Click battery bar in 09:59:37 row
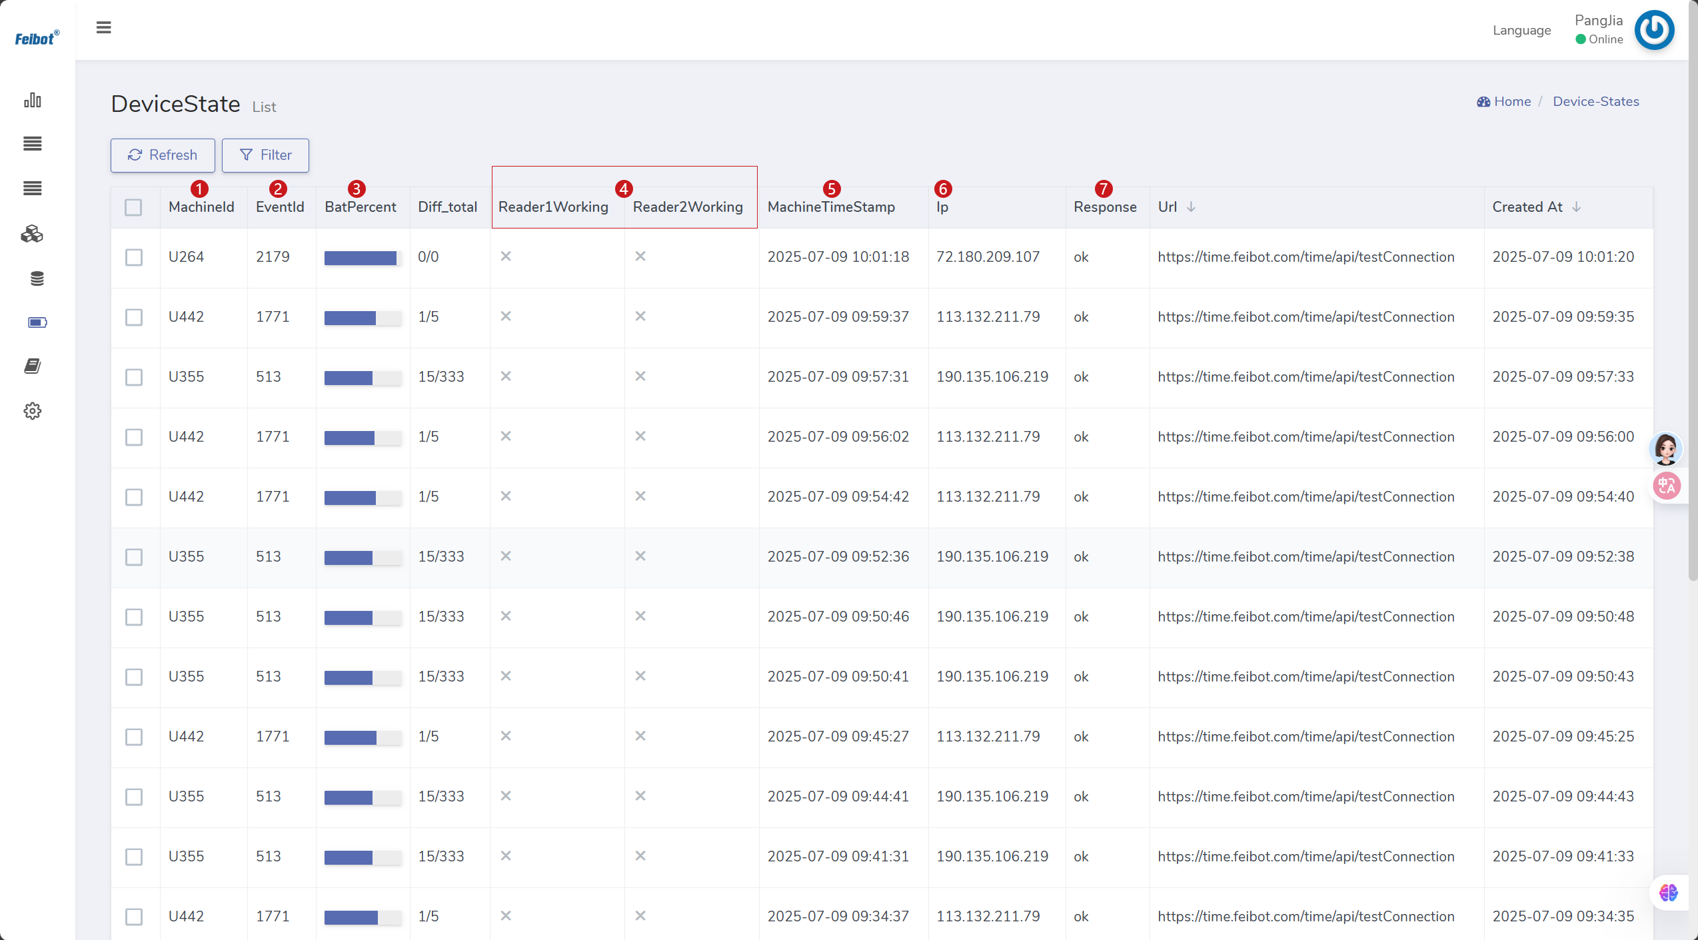The height and width of the screenshot is (940, 1698). [x=363, y=318]
